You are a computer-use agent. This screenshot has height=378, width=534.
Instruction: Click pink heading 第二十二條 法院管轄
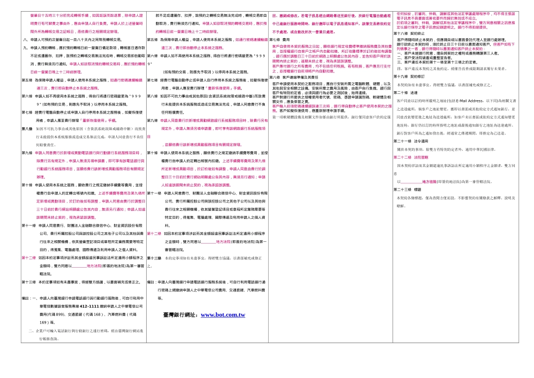[x=411, y=157]
